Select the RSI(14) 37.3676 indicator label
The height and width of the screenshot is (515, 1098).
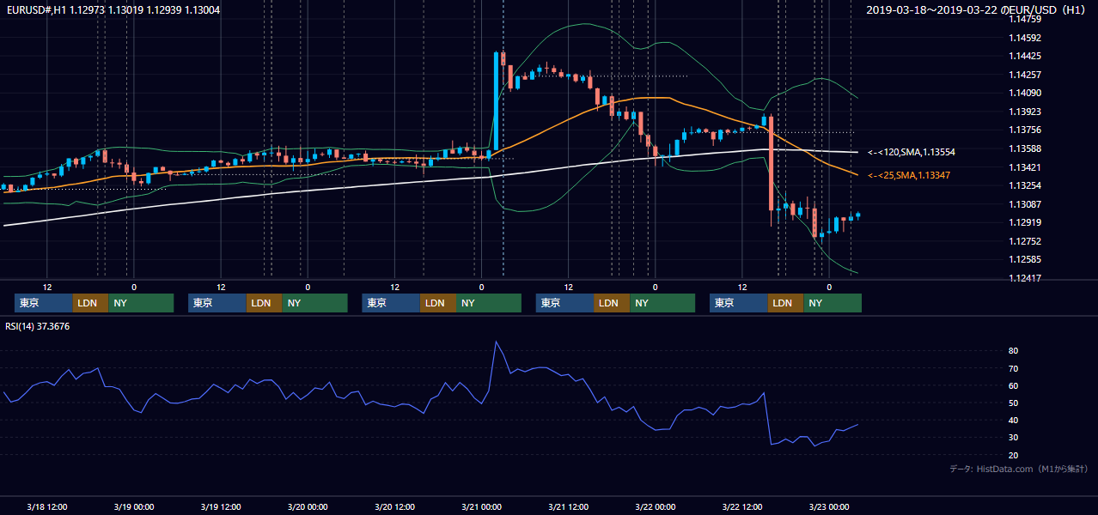pyautogui.click(x=38, y=326)
